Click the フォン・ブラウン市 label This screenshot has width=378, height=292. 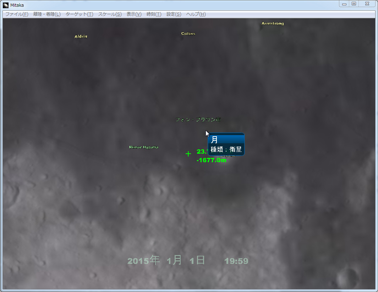[x=198, y=120]
